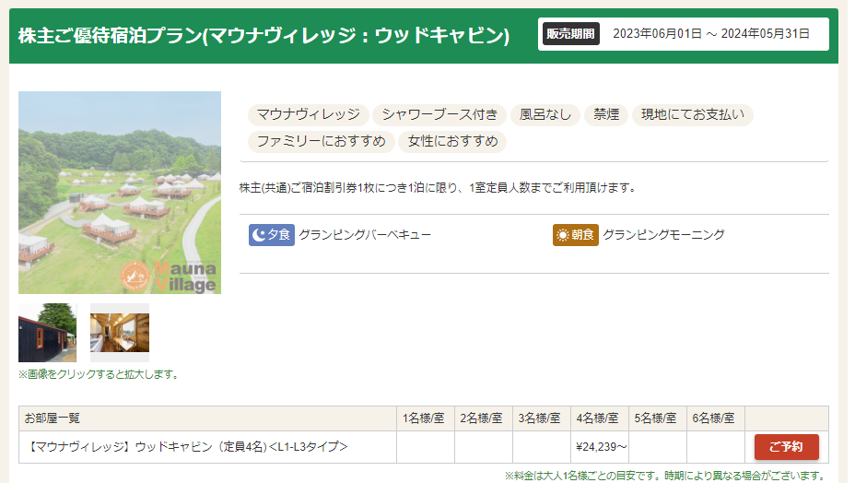Click the 夕食 moon dinner icon badge

[272, 235]
